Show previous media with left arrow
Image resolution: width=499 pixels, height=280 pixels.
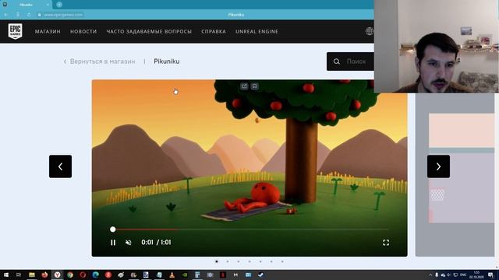(61, 166)
